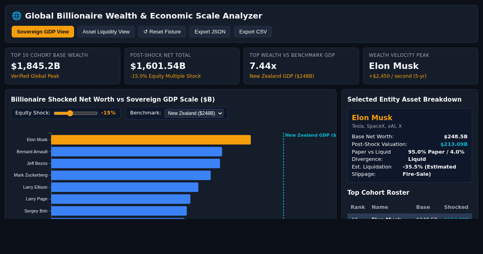Select the Sergey Brin bar
483x254 pixels.
(119, 211)
